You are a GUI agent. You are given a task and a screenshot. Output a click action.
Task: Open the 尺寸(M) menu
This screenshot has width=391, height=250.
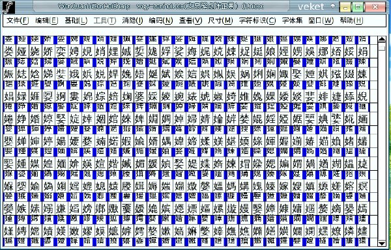(x=220, y=20)
